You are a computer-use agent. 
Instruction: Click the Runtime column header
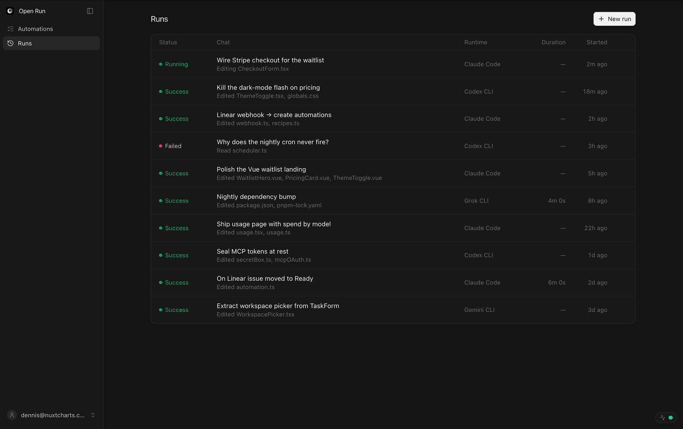[476, 42]
